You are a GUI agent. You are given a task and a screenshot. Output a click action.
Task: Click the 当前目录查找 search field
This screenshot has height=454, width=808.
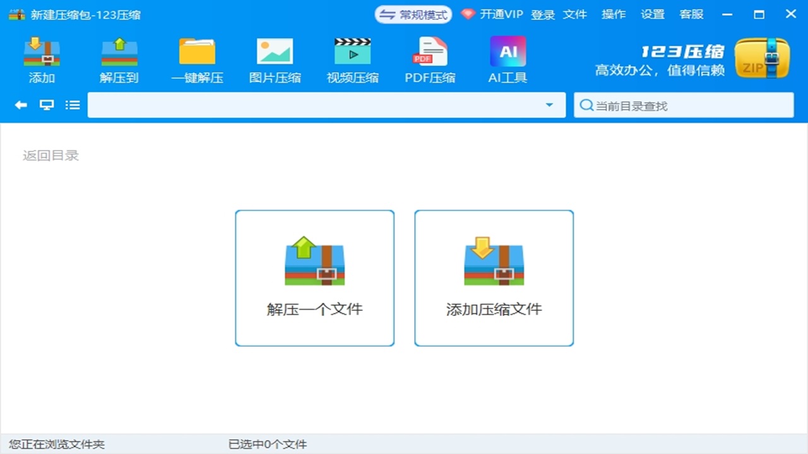pyautogui.click(x=684, y=105)
